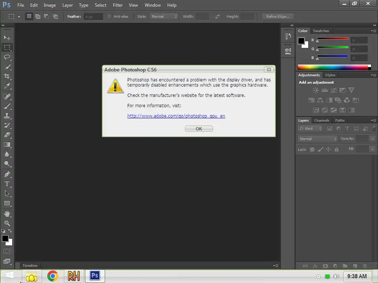Open the Opacity dropdown arrow
Image resolution: width=378 pixels, height=283 pixels.
[372, 139]
